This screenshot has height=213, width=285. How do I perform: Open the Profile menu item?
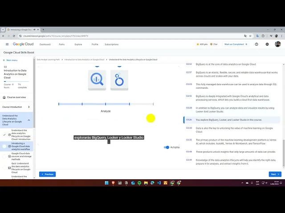95,44
